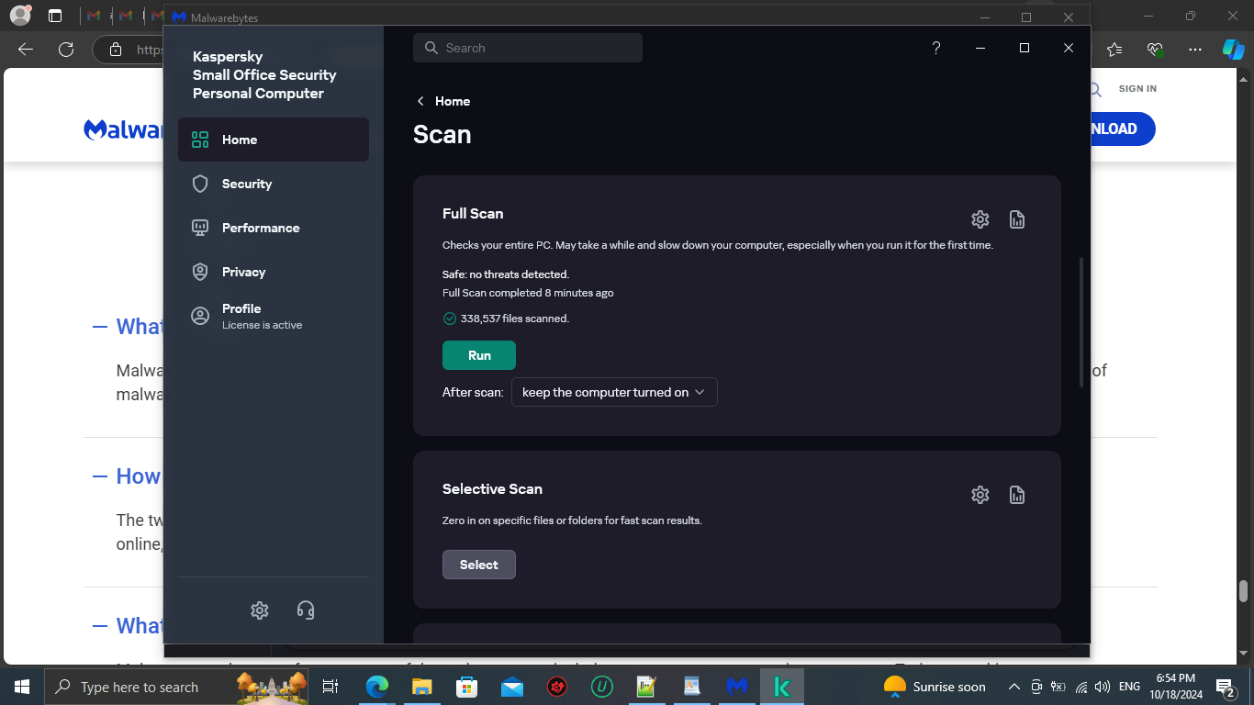This screenshot has width=1254, height=705.
Task: Open Mail app from taskbar
Action: point(511,687)
